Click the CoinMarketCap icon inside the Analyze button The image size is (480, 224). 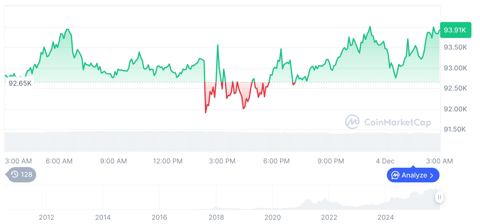point(395,175)
